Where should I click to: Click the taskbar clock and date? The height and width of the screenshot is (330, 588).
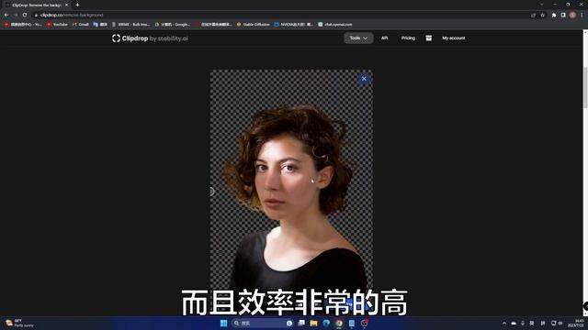pos(576,323)
